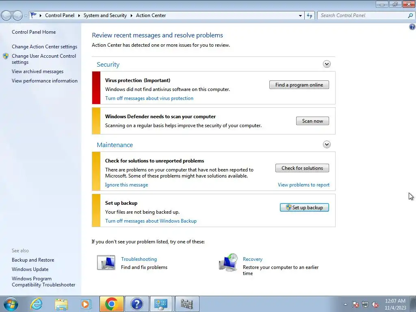The width and height of the screenshot is (416, 312).
Task: Click the help question mark icon
Action: (412, 27)
